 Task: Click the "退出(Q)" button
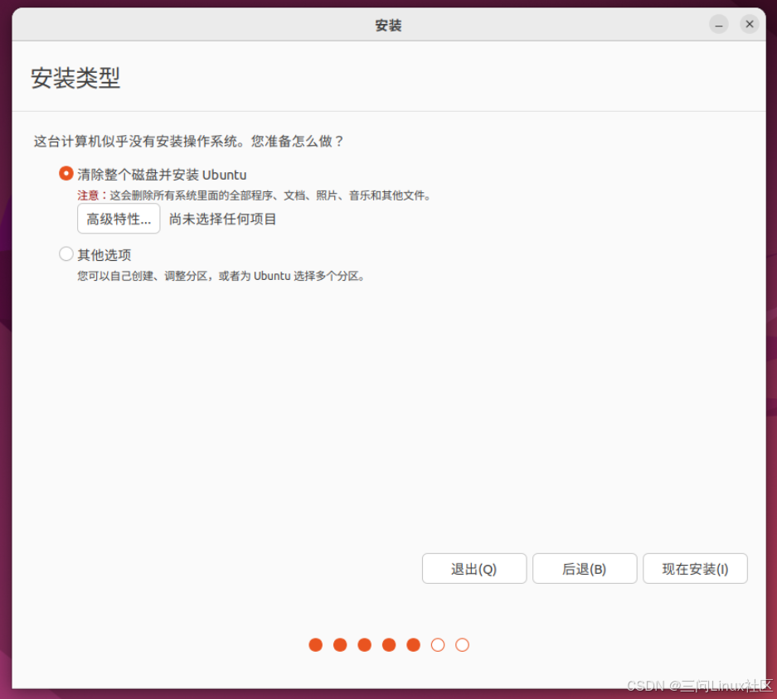pyautogui.click(x=473, y=569)
